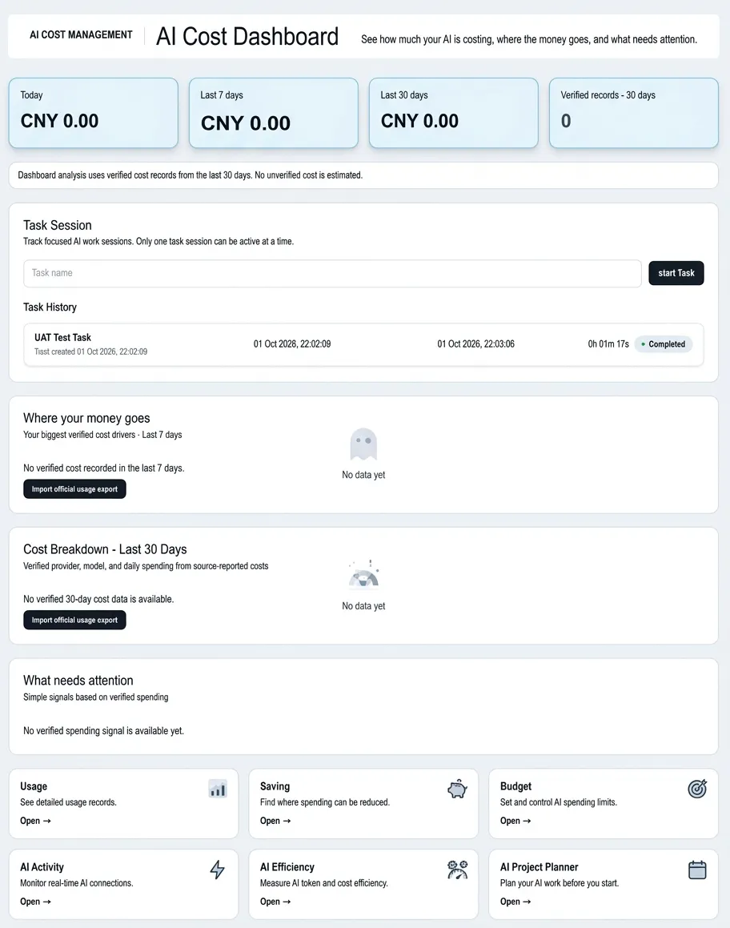The image size is (730, 928).
Task: Open the AI Project Planner card link
Action: click(x=515, y=902)
